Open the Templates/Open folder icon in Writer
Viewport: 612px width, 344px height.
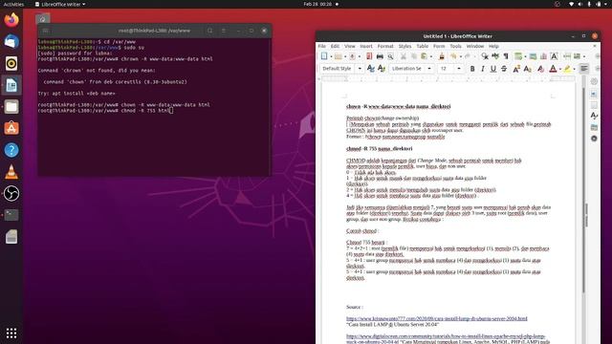(339, 56)
